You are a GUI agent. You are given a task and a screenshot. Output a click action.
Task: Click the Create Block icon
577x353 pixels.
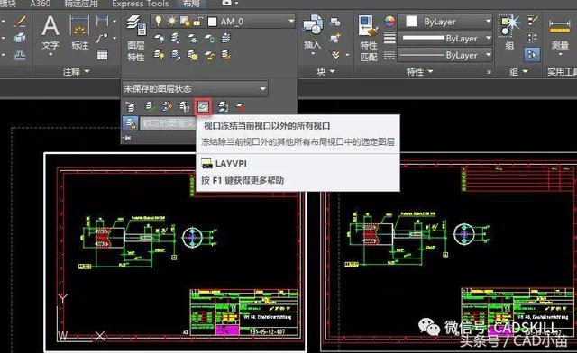[x=334, y=22]
